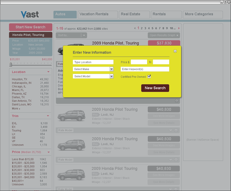The image size is (231, 191).
Task: Click the Vast logo
Action: click(30, 15)
